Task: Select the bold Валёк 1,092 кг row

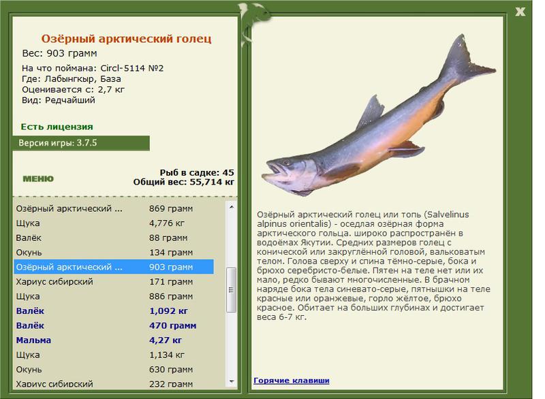Action: 114,310
